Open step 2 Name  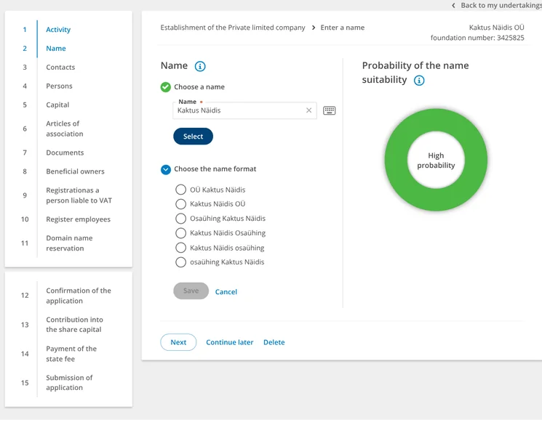tap(56, 49)
